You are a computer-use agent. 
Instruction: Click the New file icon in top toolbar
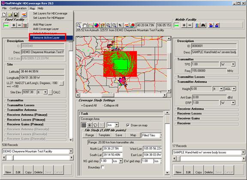tap(4, 15)
